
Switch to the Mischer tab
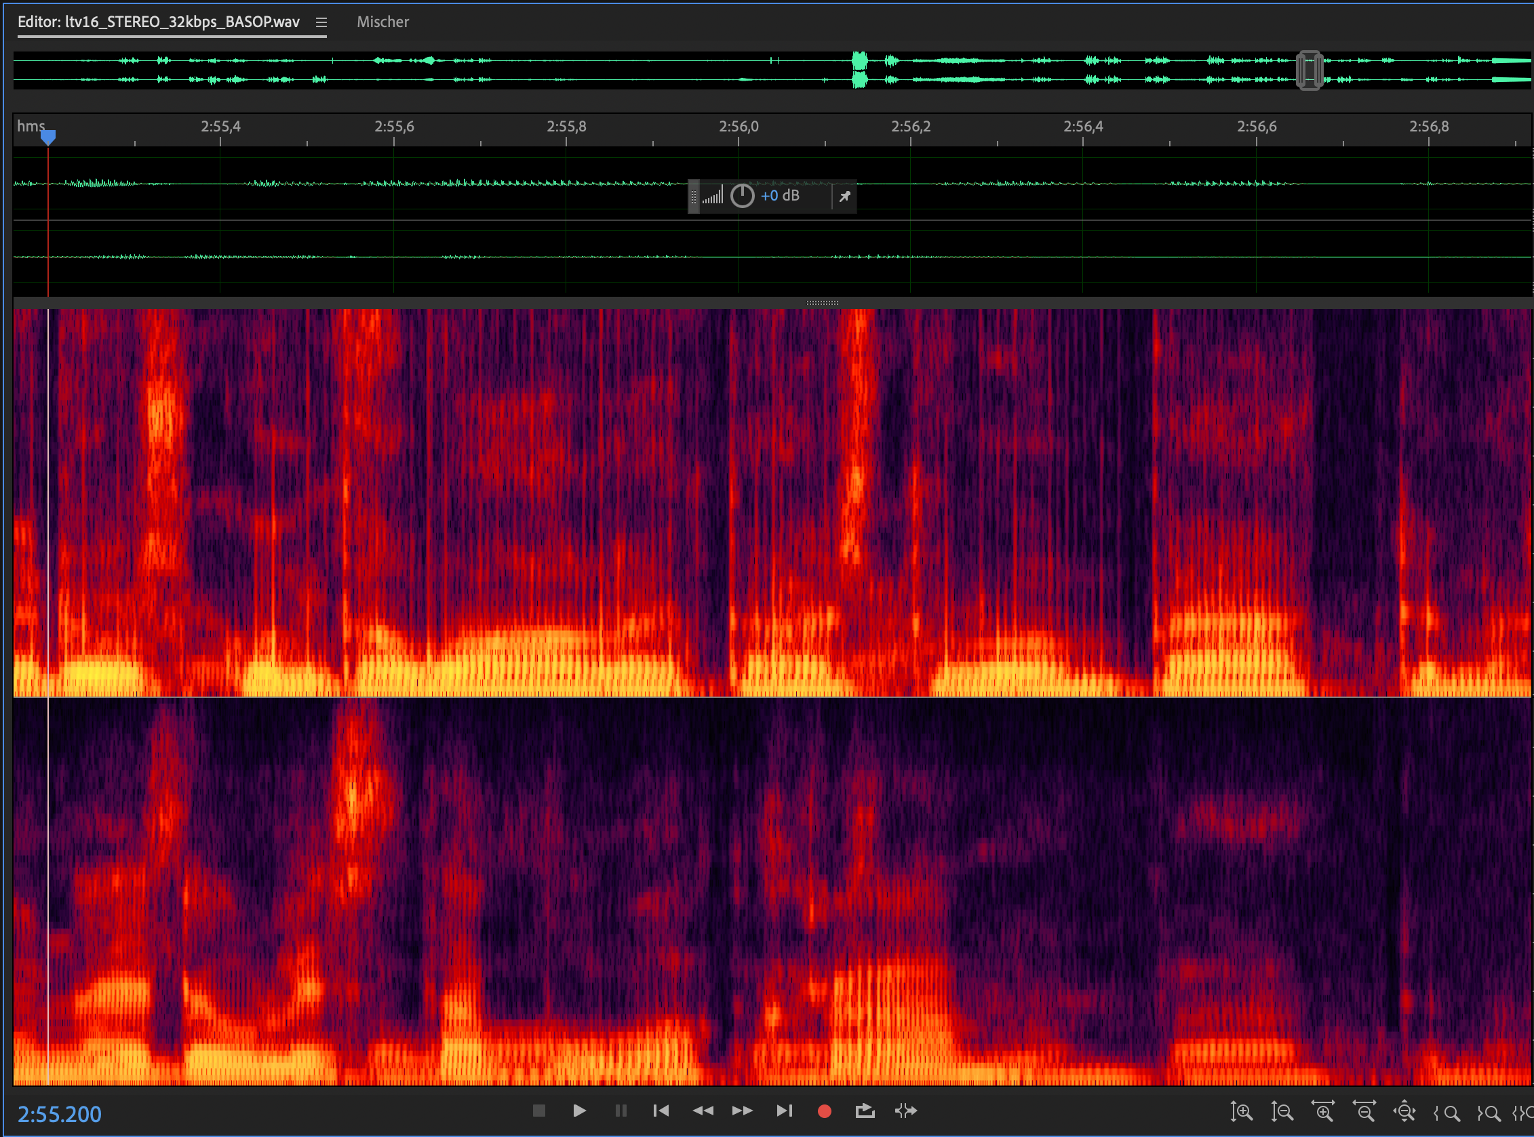[x=382, y=22]
